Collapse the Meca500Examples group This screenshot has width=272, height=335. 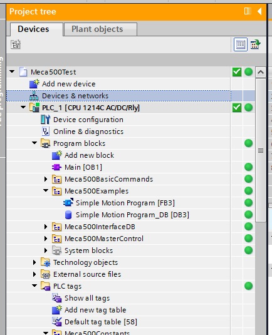pyautogui.click(x=46, y=190)
